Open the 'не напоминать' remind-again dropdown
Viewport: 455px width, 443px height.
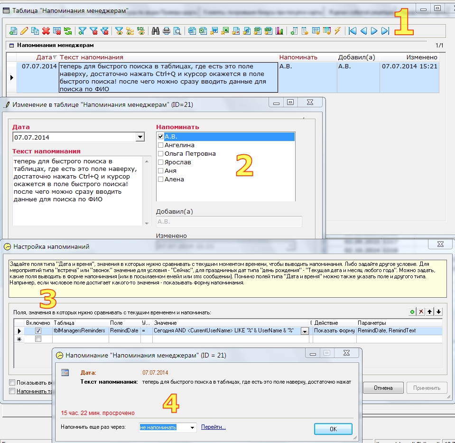(x=192, y=428)
